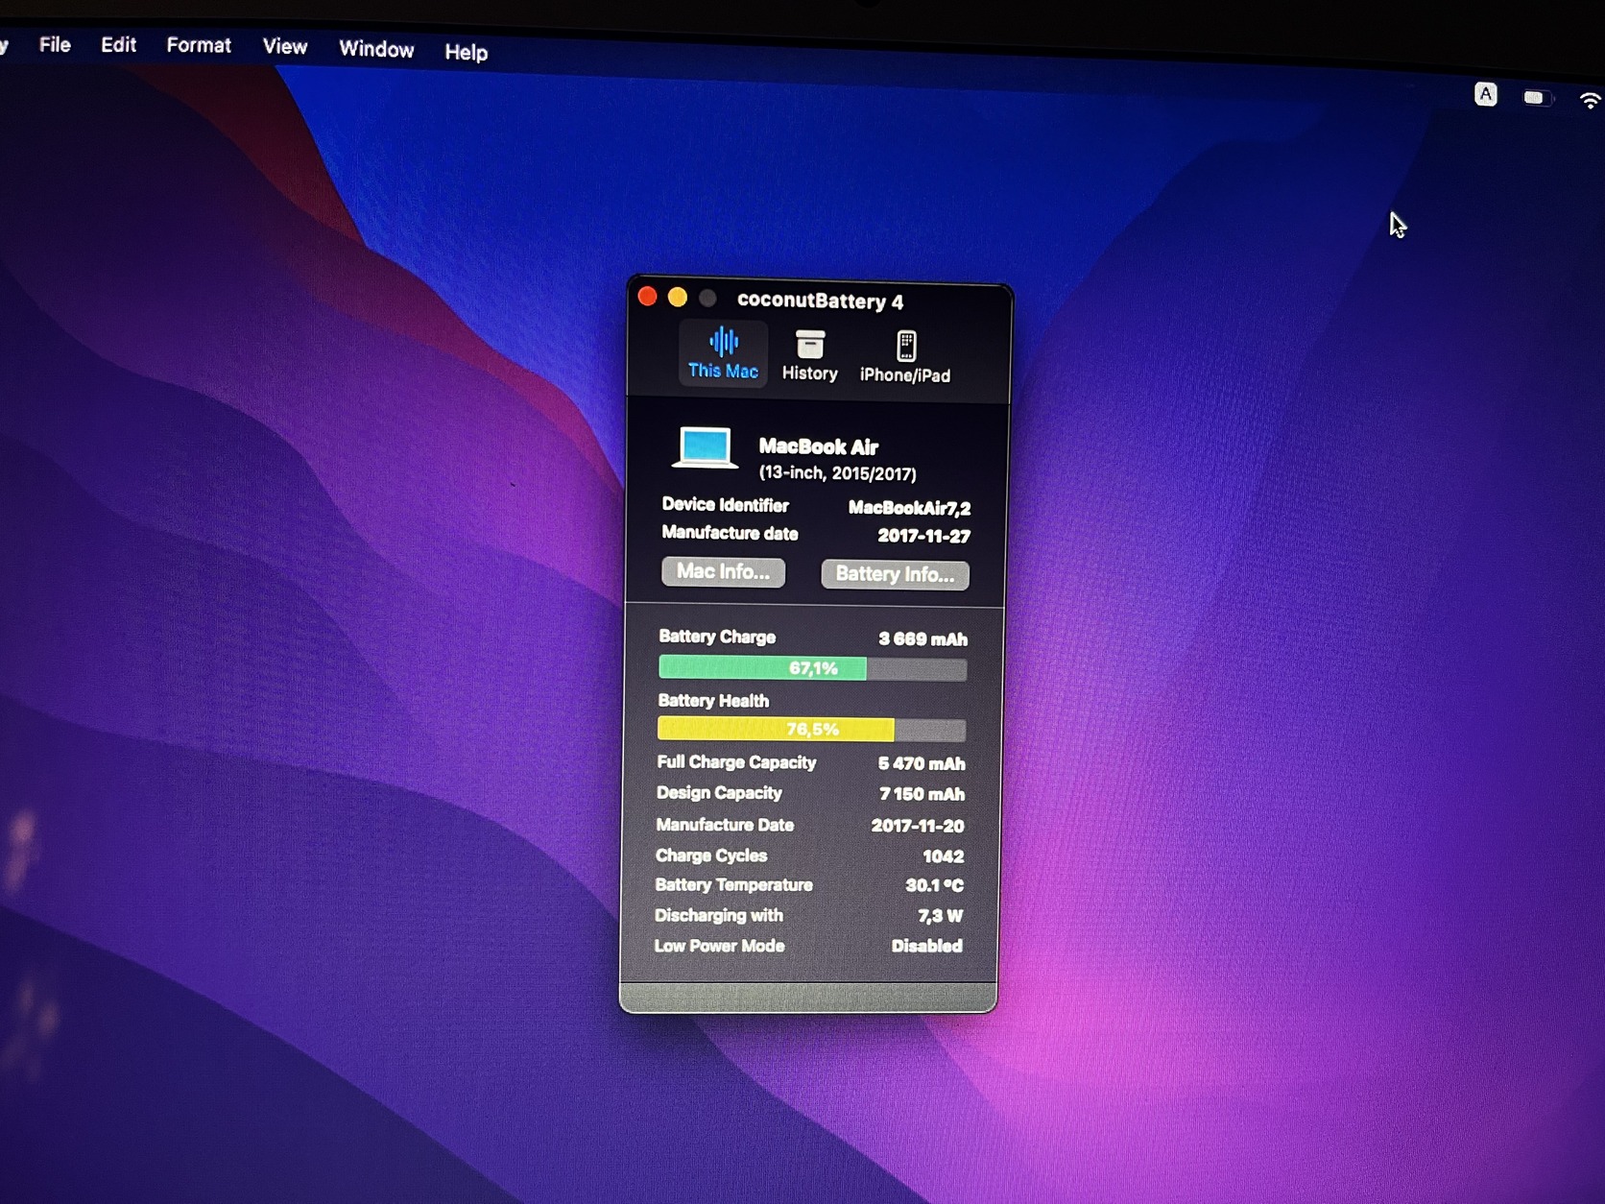Viewport: 1605px width, 1204px height.
Task: Open the This Mac tab
Action: click(x=723, y=353)
